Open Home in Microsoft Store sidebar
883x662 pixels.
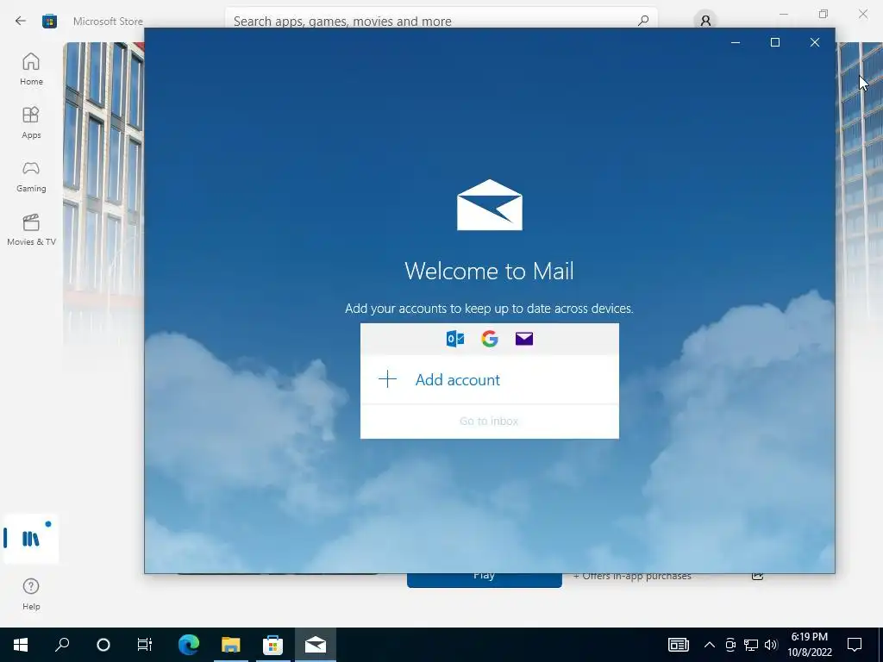[x=31, y=69]
